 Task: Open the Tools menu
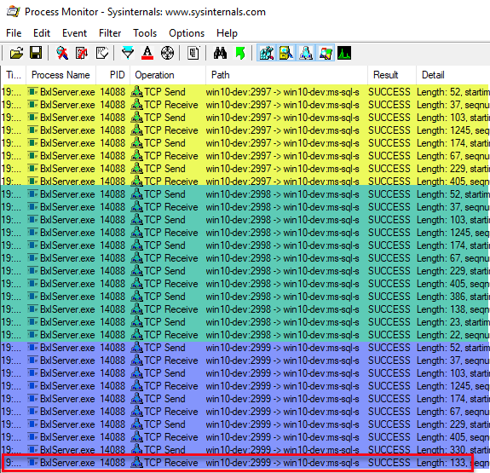click(145, 33)
